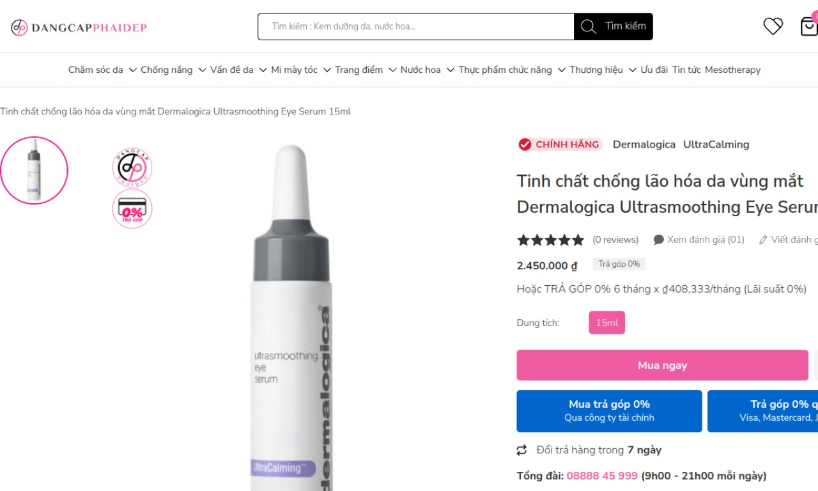This screenshot has height=491, width=818.
Task: Click the Dermalogica brand link
Action: click(x=644, y=144)
